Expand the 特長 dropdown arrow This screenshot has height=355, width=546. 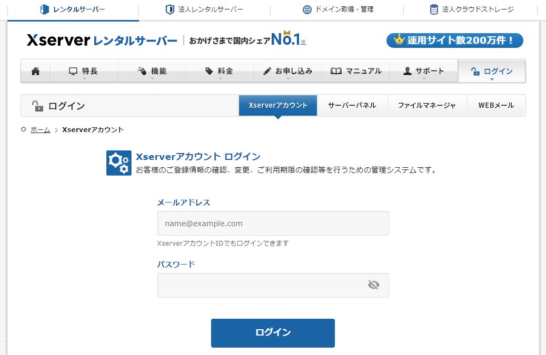click(x=84, y=79)
